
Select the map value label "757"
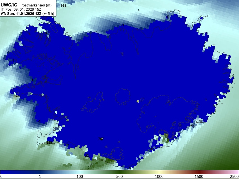pos(101,139)
